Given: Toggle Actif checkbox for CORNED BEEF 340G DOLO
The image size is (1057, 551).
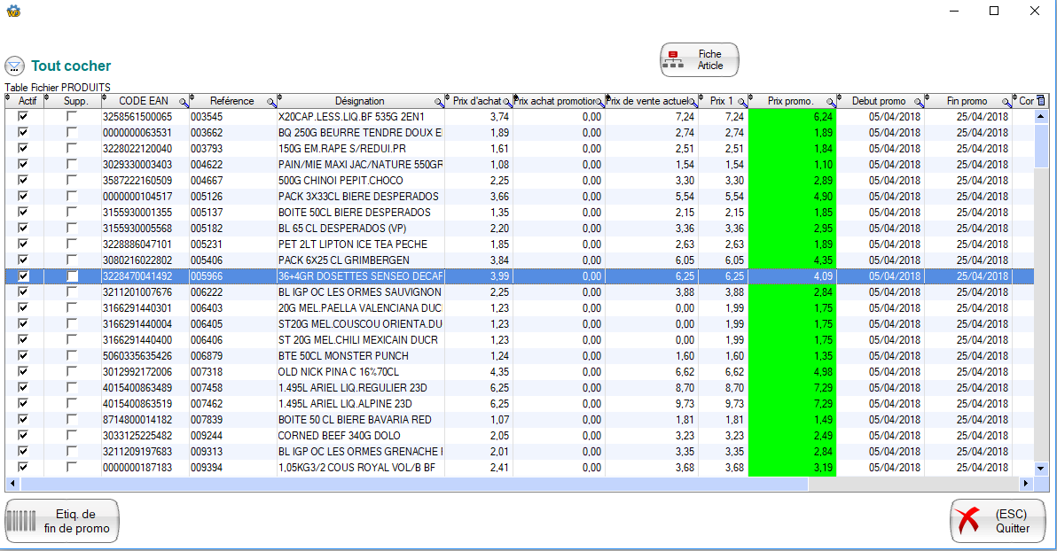Looking at the screenshot, I should point(23,435).
